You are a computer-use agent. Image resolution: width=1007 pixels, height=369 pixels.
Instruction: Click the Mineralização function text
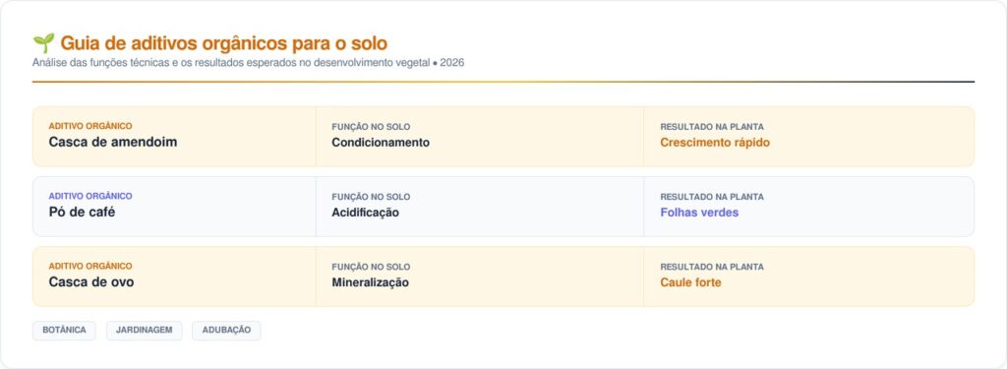click(370, 282)
